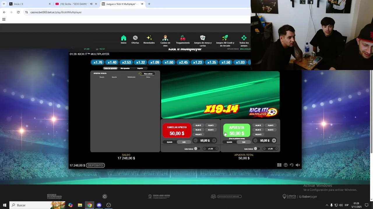This screenshot has height=209, width=373.
Task: Increase the left panel bet amount
Action: [214, 140]
